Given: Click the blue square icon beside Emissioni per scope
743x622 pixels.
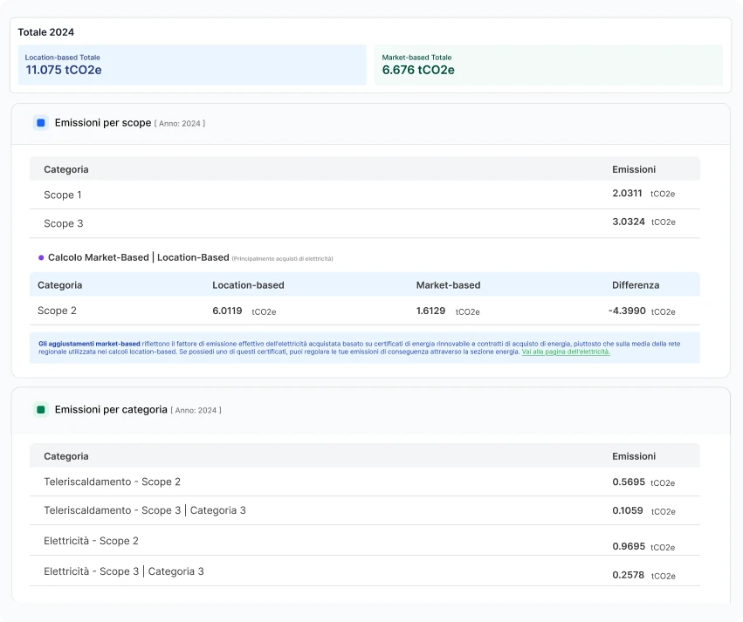Looking at the screenshot, I should click(x=39, y=123).
